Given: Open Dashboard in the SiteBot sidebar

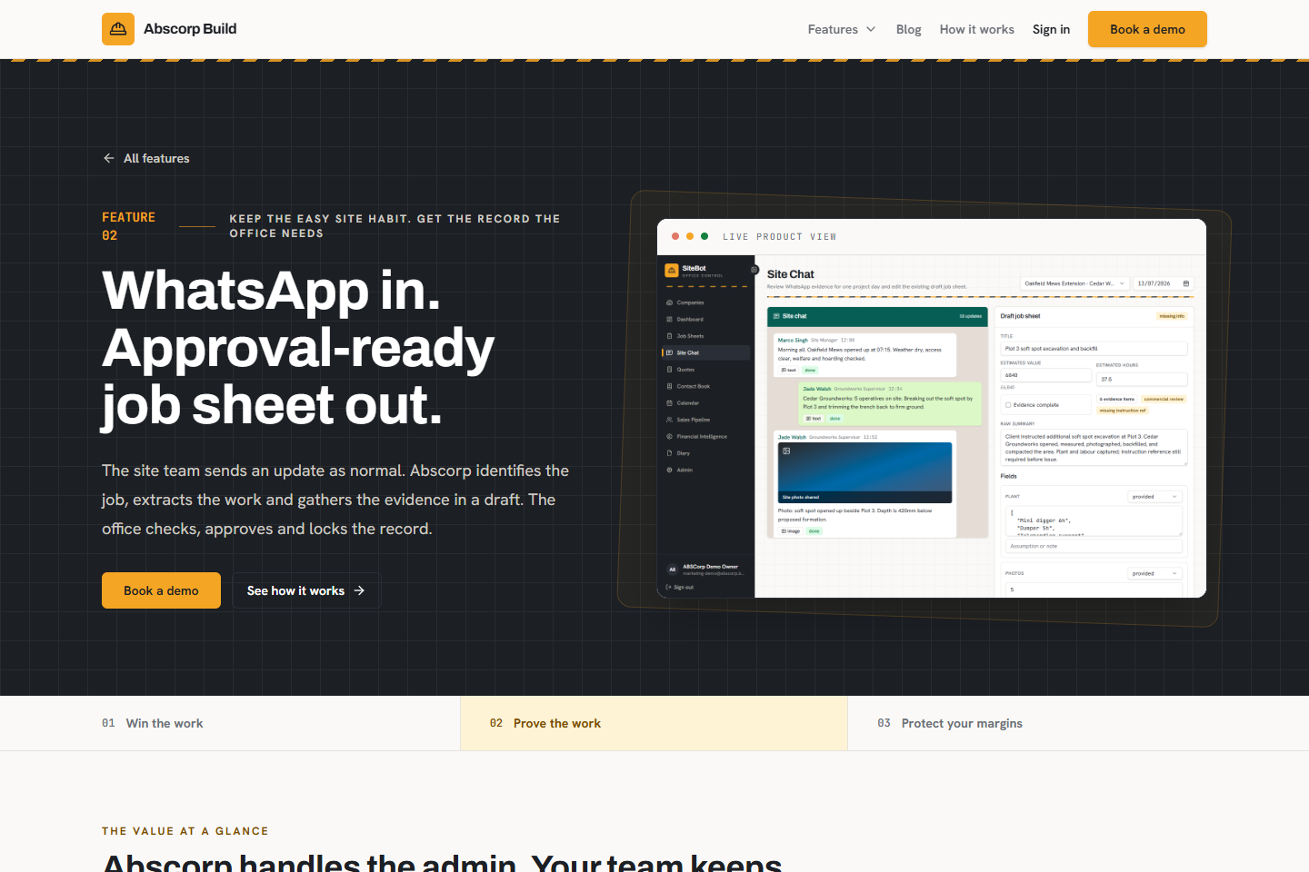Looking at the screenshot, I should 706,320.
